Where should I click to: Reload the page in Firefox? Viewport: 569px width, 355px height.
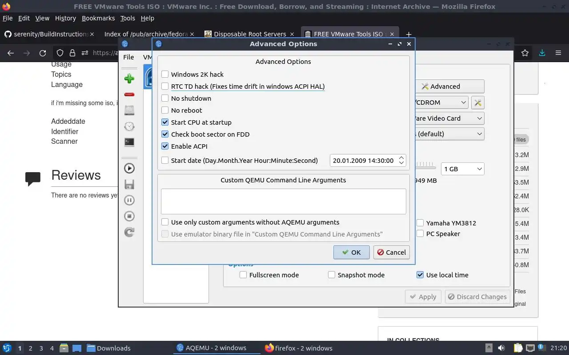(43, 53)
